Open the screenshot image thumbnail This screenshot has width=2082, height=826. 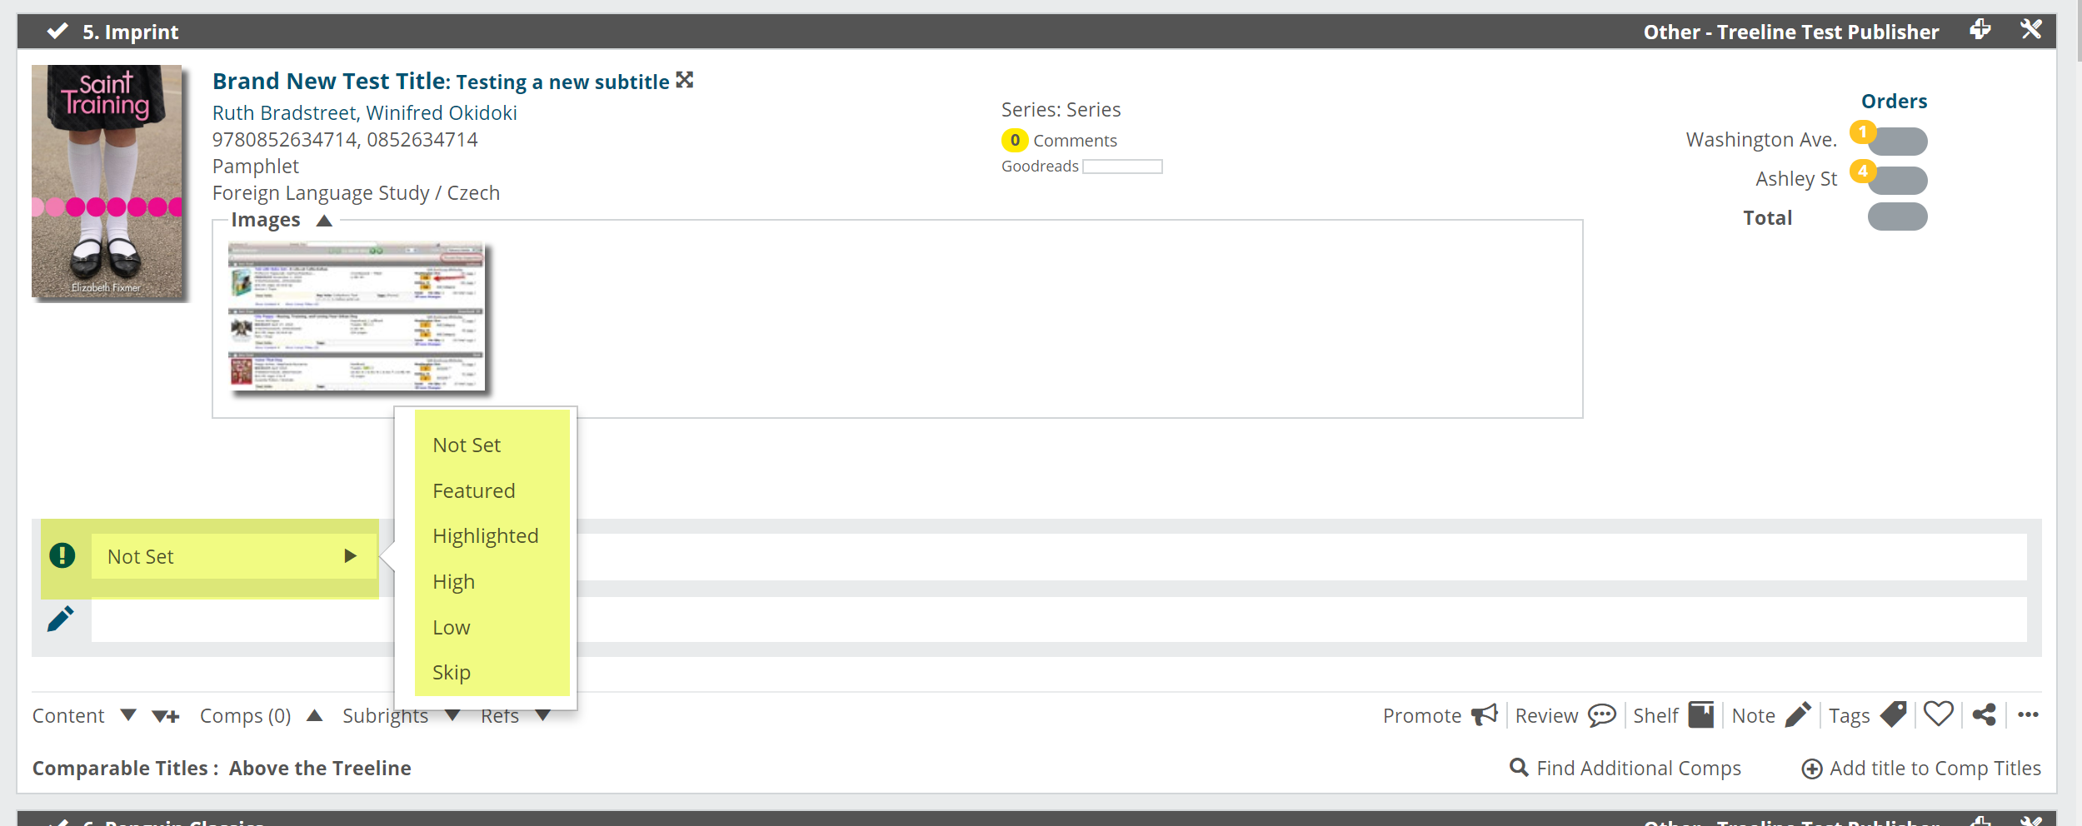[x=357, y=316]
